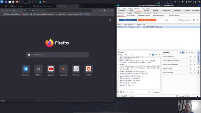Click the Drop button
The height and width of the screenshot is (113, 201).
click(x=166, y=20)
